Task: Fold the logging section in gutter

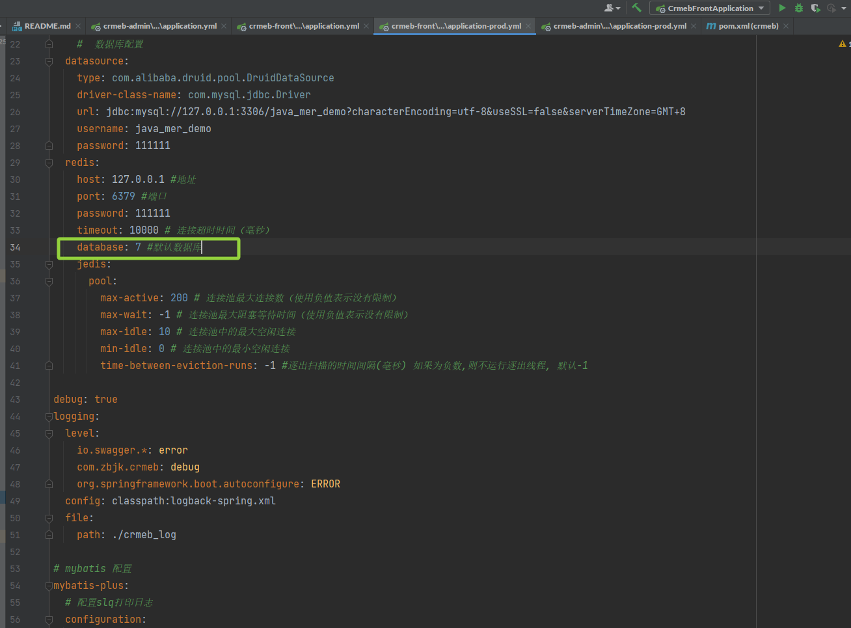Action: [49, 416]
